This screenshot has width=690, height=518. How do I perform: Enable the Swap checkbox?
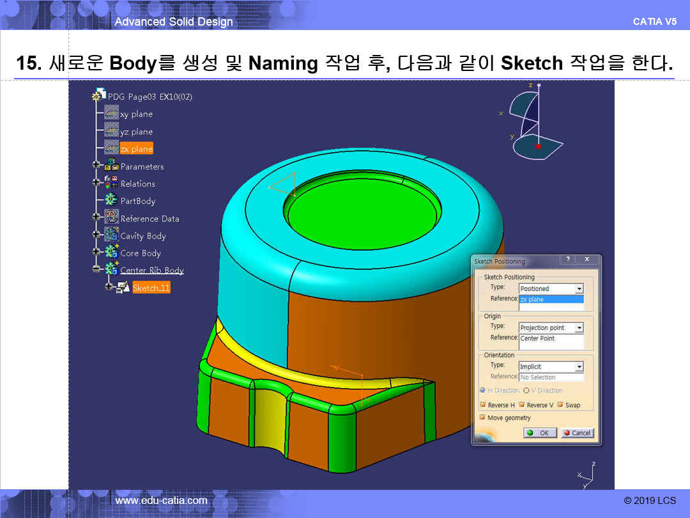(560, 405)
